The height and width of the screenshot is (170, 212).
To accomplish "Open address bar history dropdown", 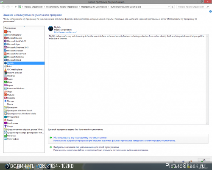I will 169,7.
